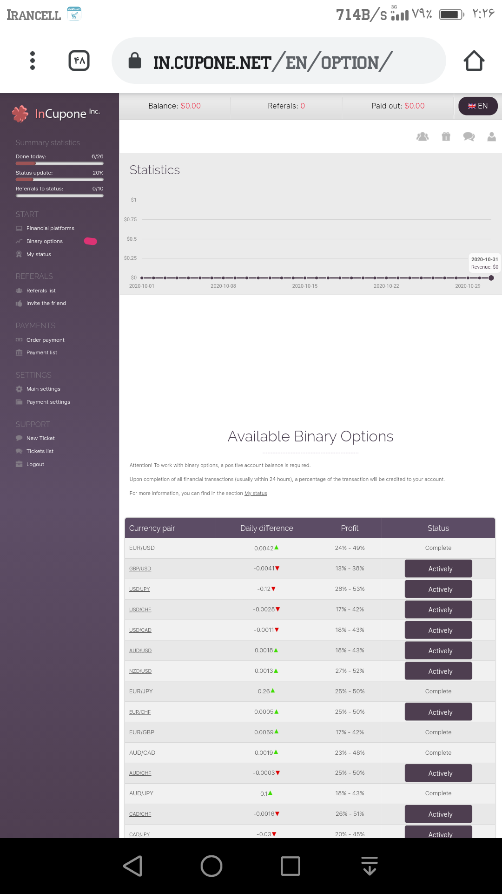The image size is (502, 894).
Task: Click the referrals group icon in header
Action: [x=423, y=136]
